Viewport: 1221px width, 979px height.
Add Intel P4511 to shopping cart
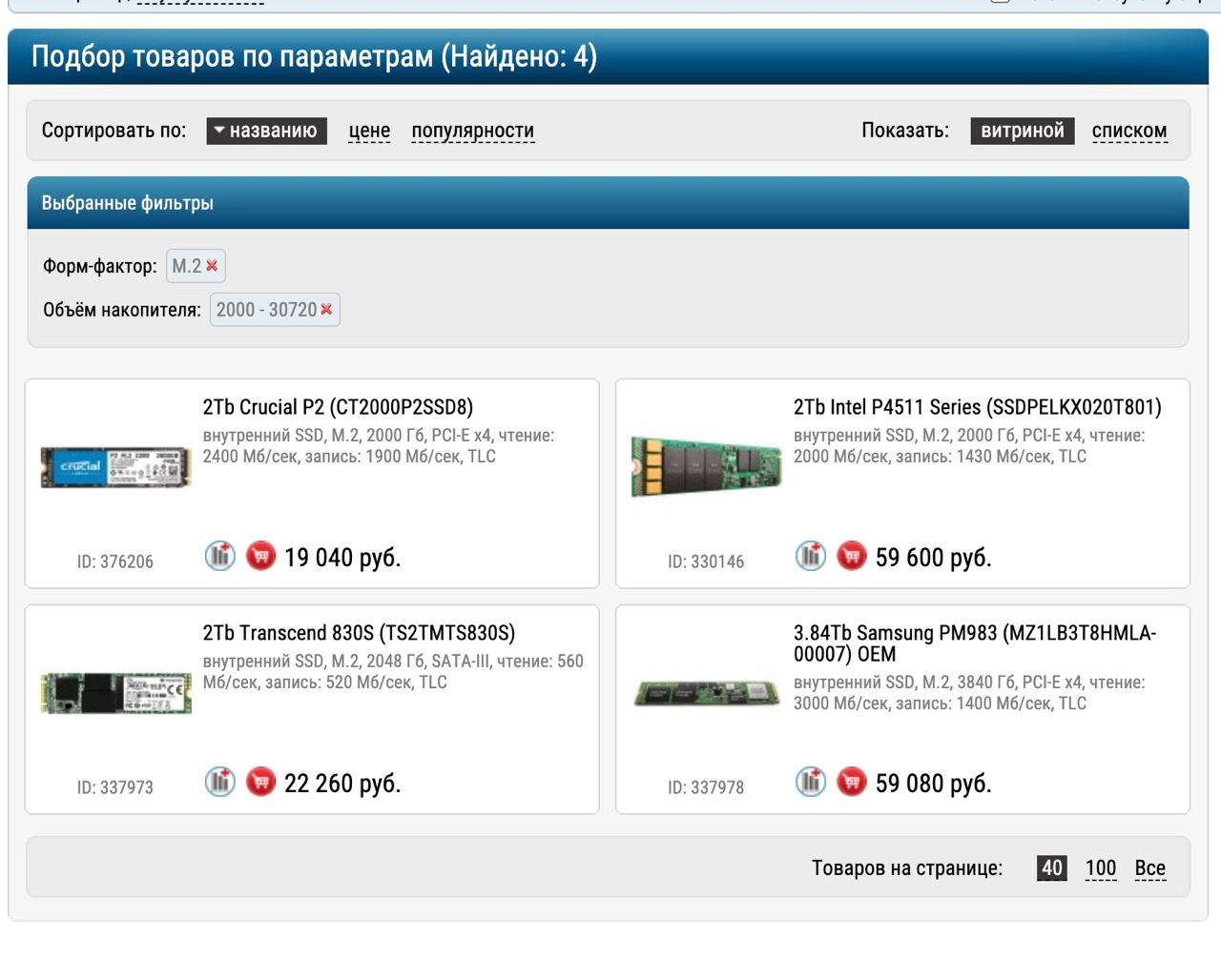click(852, 555)
